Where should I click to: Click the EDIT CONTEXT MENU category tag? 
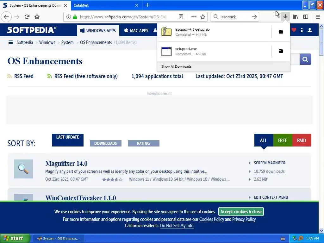coord(271,197)
